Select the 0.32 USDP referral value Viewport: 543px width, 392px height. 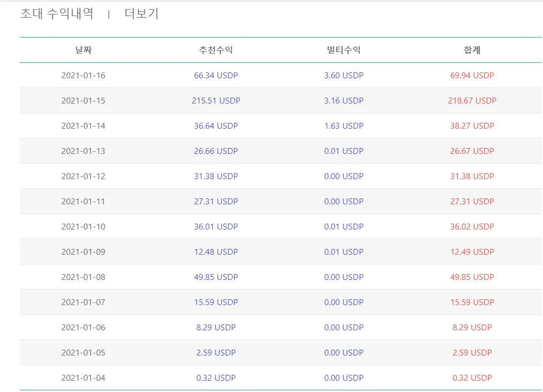point(215,378)
